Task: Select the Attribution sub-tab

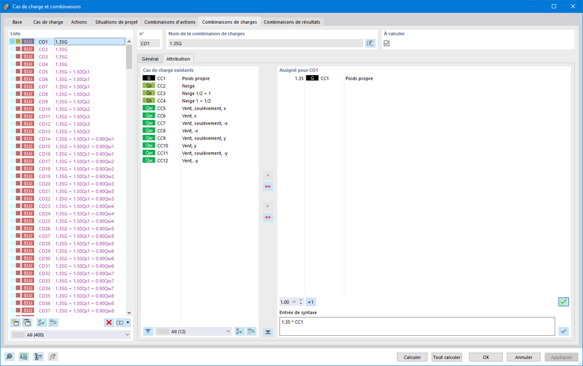Action: pos(178,59)
